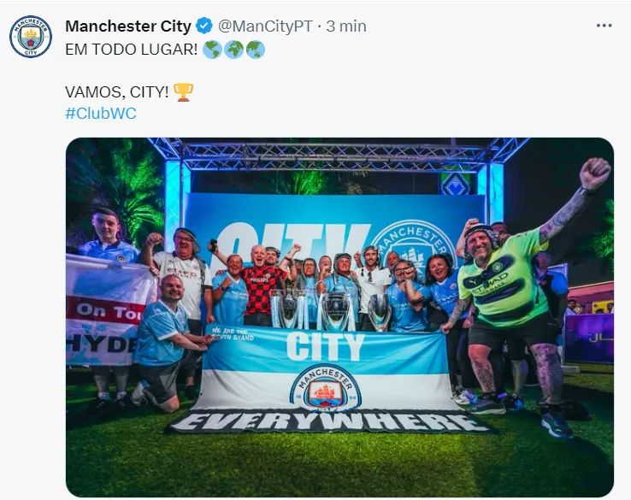
Task: Click the City crest on the flag
Action: 325,388
